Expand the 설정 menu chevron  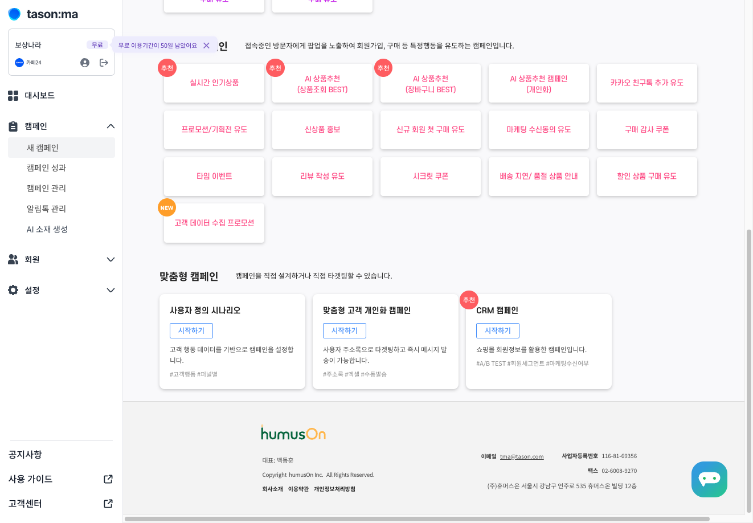[x=111, y=291]
